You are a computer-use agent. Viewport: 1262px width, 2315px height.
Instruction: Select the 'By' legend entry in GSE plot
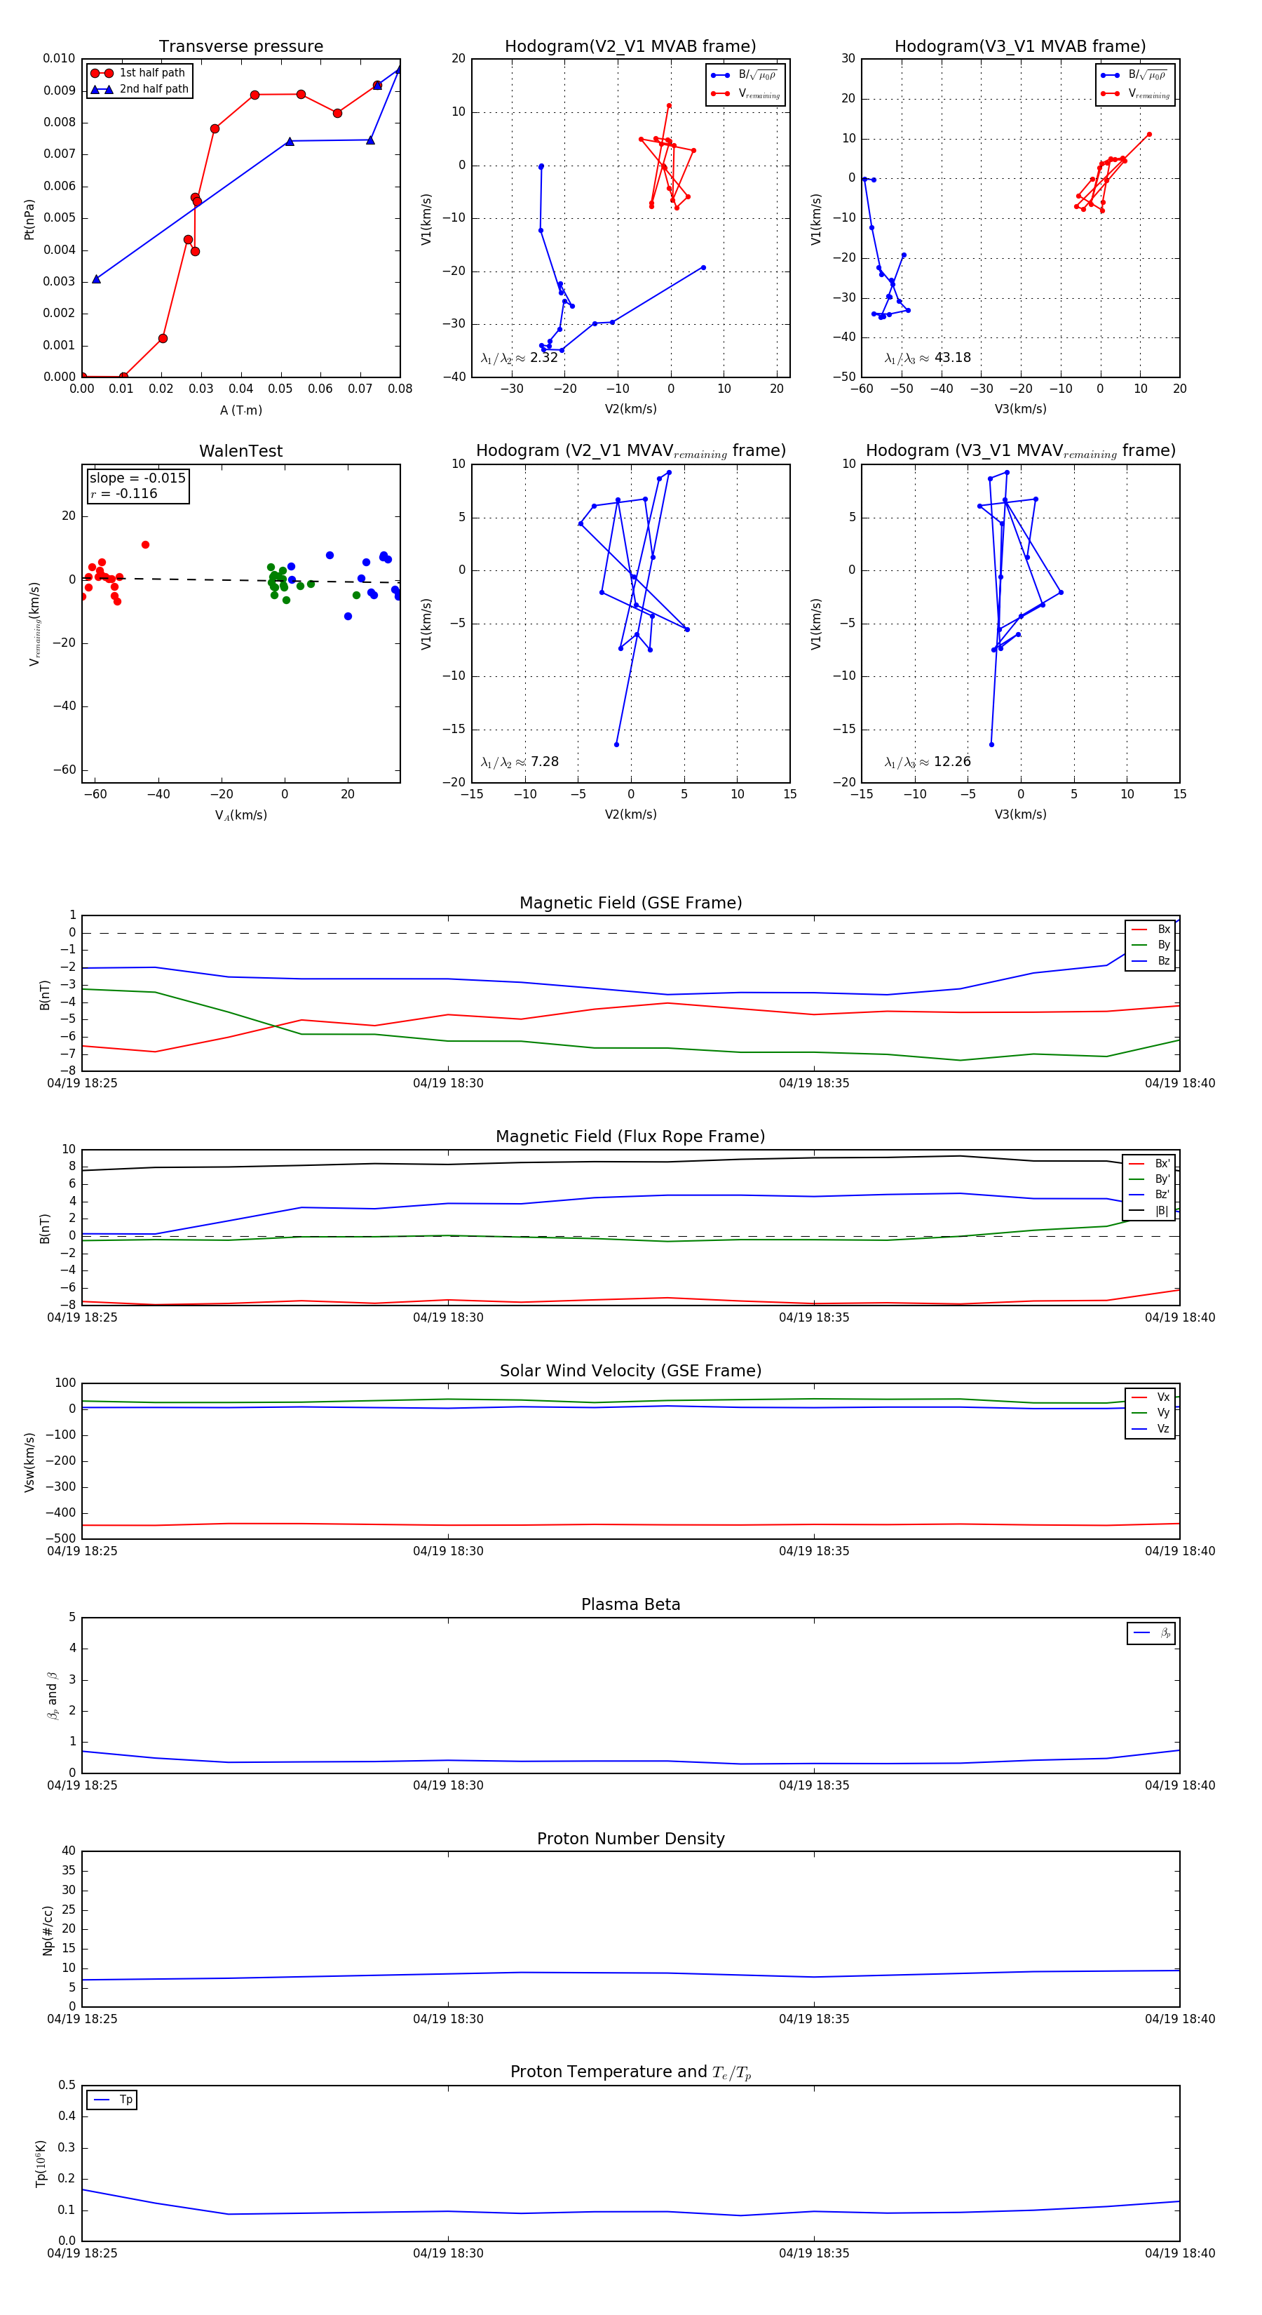point(1151,946)
